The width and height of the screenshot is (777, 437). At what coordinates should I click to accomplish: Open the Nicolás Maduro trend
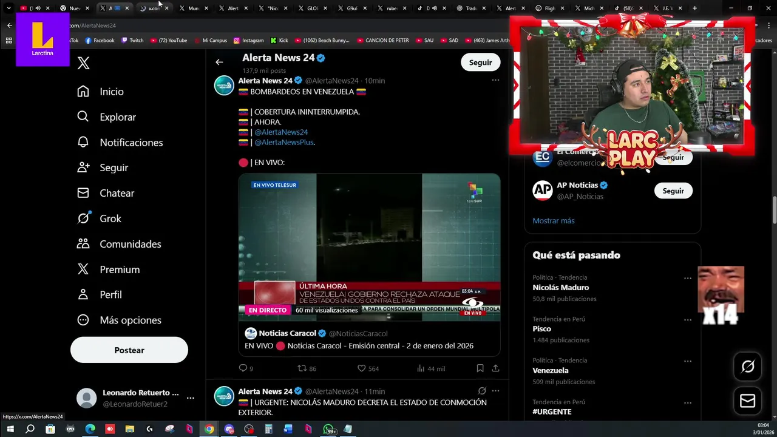tap(612, 288)
